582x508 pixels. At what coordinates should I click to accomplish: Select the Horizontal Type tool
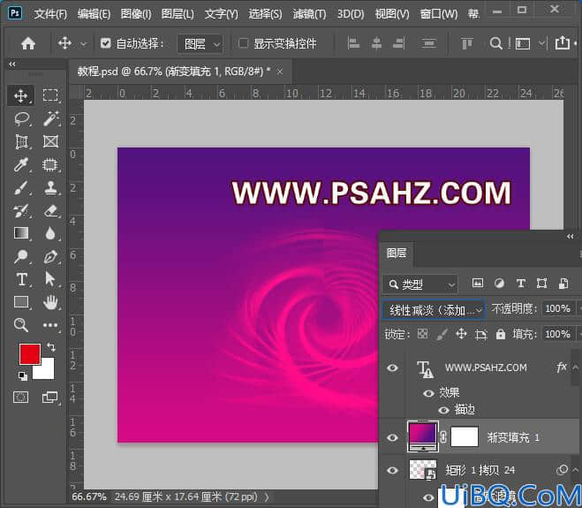21,279
